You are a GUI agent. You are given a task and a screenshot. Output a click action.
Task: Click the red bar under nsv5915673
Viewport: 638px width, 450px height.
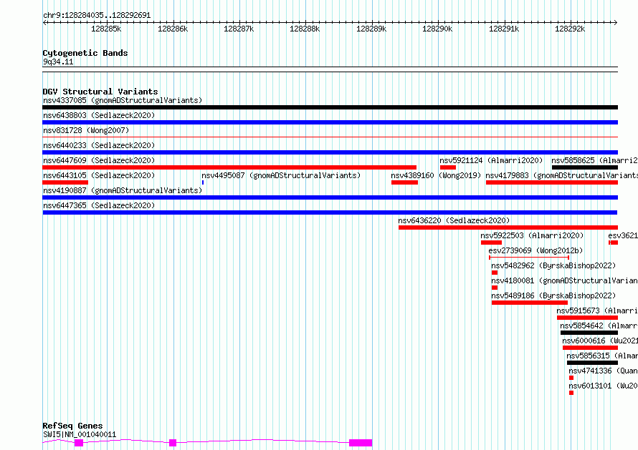587,318
